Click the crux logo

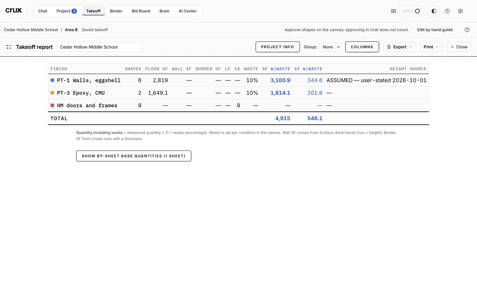(13, 11)
